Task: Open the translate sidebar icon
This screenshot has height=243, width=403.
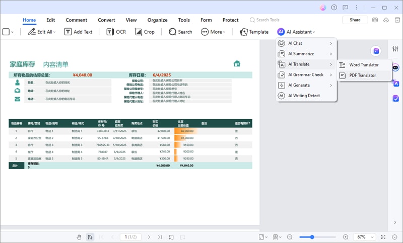Action: 396,84
